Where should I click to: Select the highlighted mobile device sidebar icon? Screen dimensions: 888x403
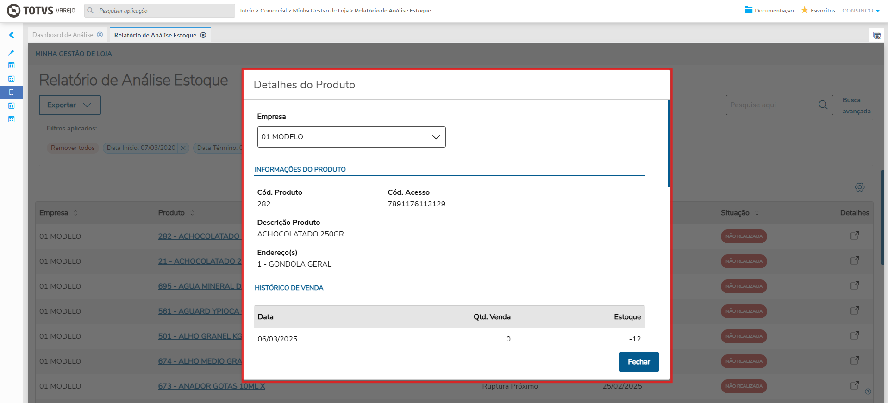[12, 92]
